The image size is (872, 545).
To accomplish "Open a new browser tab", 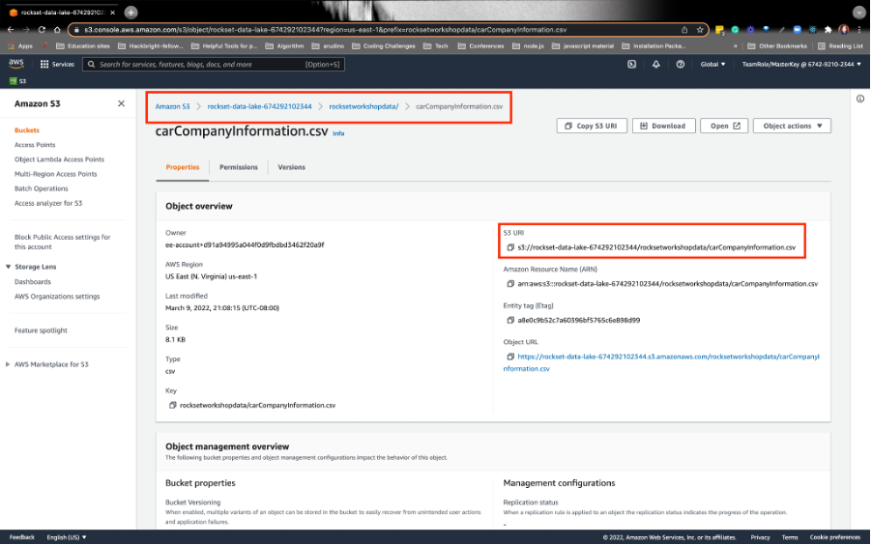I will click(x=131, y=13).
